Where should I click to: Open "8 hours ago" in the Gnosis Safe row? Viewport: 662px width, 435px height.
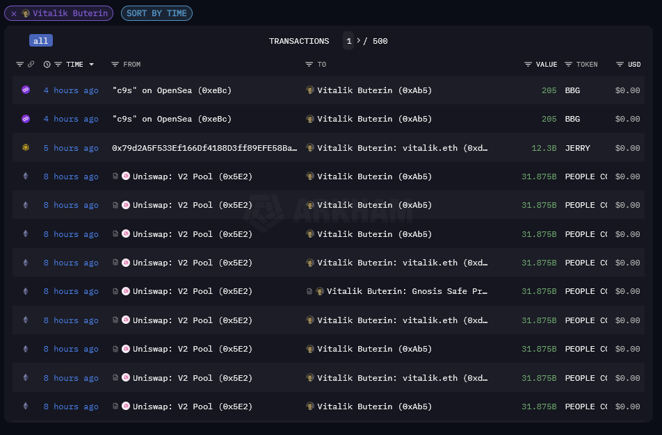coord(71,291)
